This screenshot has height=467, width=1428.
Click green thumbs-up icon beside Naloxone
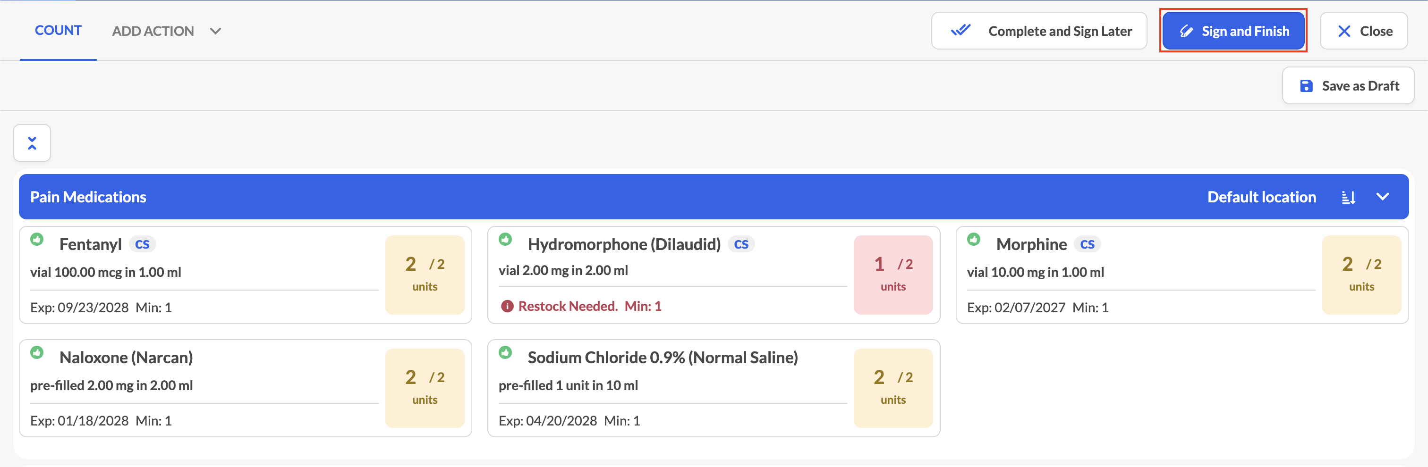coord(37,352)
